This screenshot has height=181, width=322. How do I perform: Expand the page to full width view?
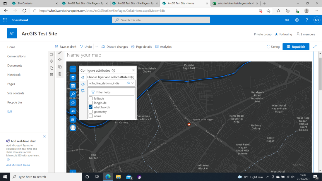(x=315, y=46)
